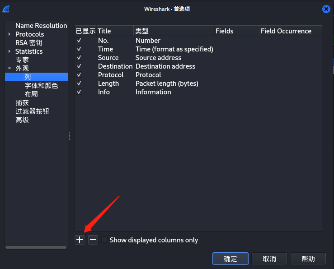
Task: Open the 布局 settings page
Action: pyautogui.click(x=31, y=94)
